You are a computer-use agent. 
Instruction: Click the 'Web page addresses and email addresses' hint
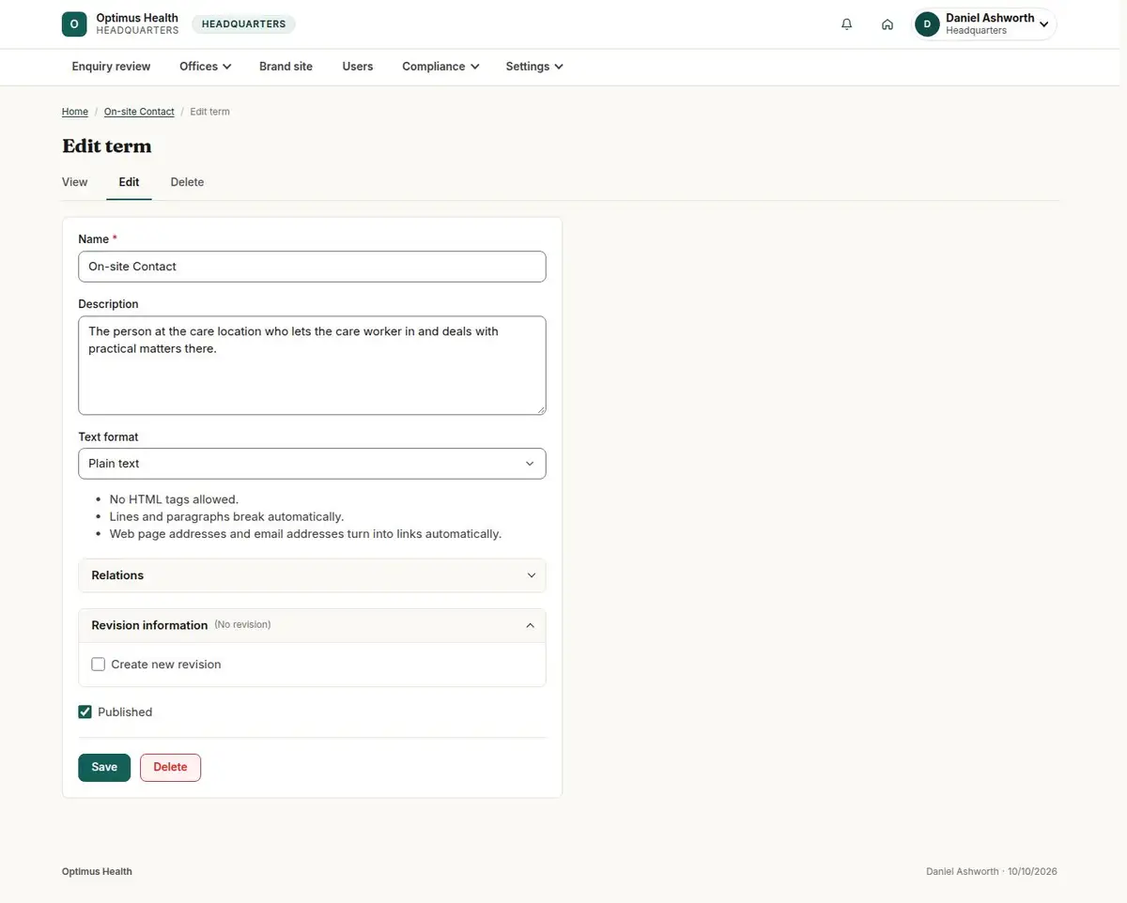[x=305, y=534]
